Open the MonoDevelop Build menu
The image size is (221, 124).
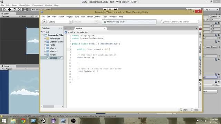[x=77, y=17]
